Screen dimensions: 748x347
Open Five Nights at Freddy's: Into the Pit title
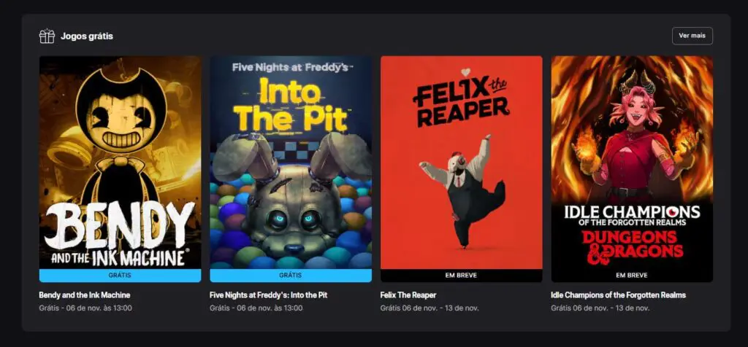[x=269, y=295]
